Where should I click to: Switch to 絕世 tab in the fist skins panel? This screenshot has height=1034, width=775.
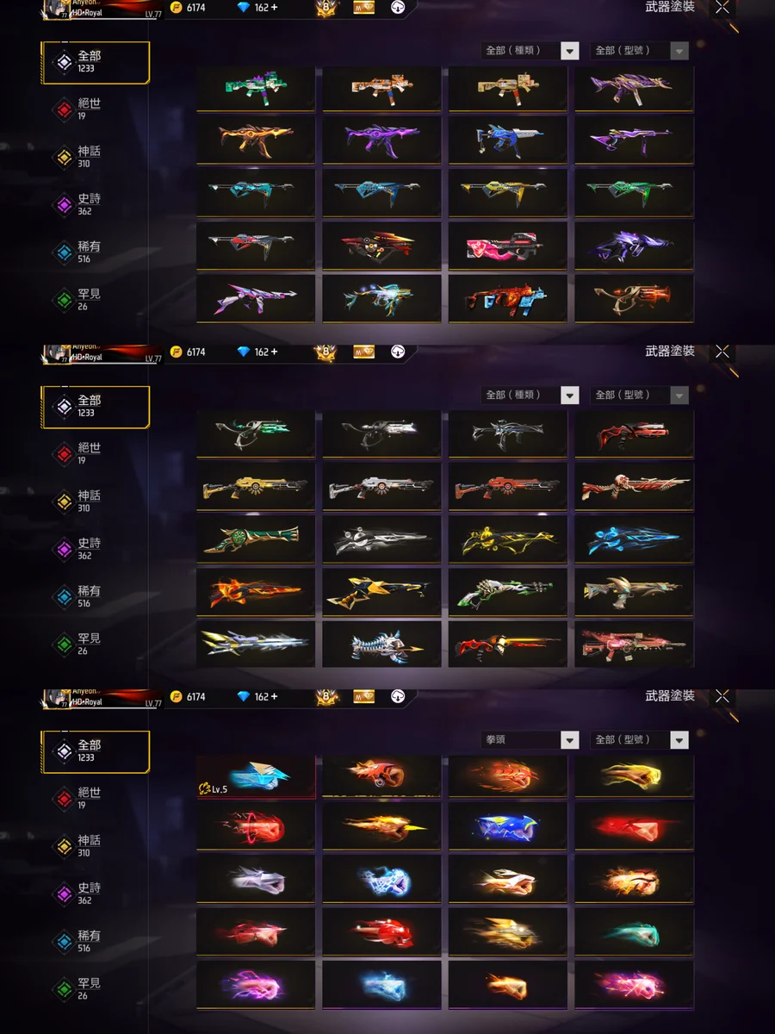tap(89, 792)
